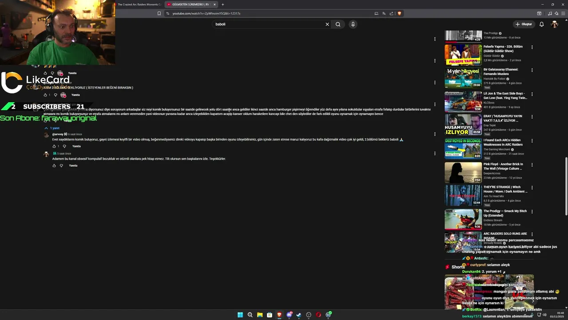The width and height of the screenshot is (568, 320).
Task: Share this page via address bar icon
Action: [391, 13]
